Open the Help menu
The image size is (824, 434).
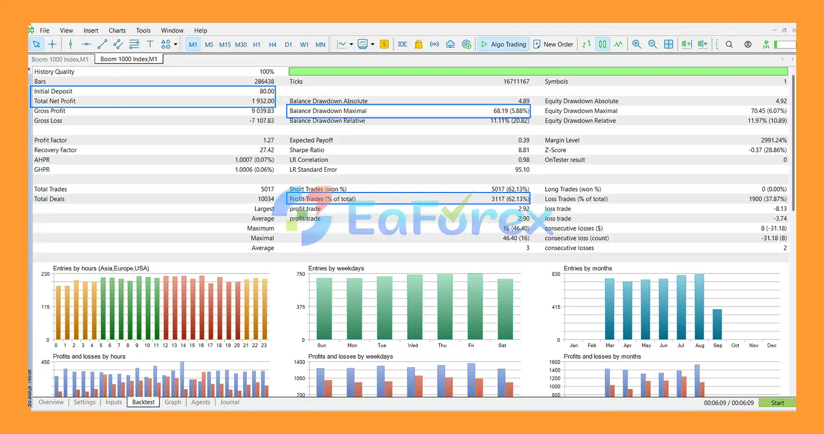click(201, 30)
